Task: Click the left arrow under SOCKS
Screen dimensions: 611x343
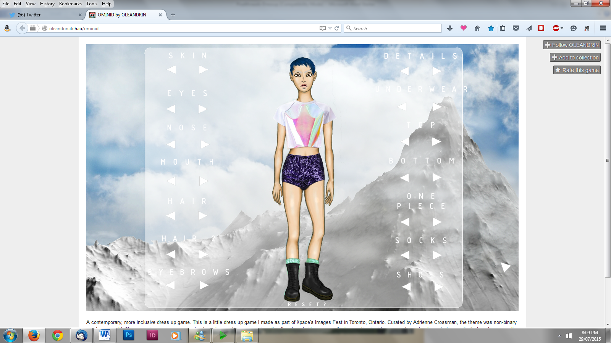Action: pos(405,255)
